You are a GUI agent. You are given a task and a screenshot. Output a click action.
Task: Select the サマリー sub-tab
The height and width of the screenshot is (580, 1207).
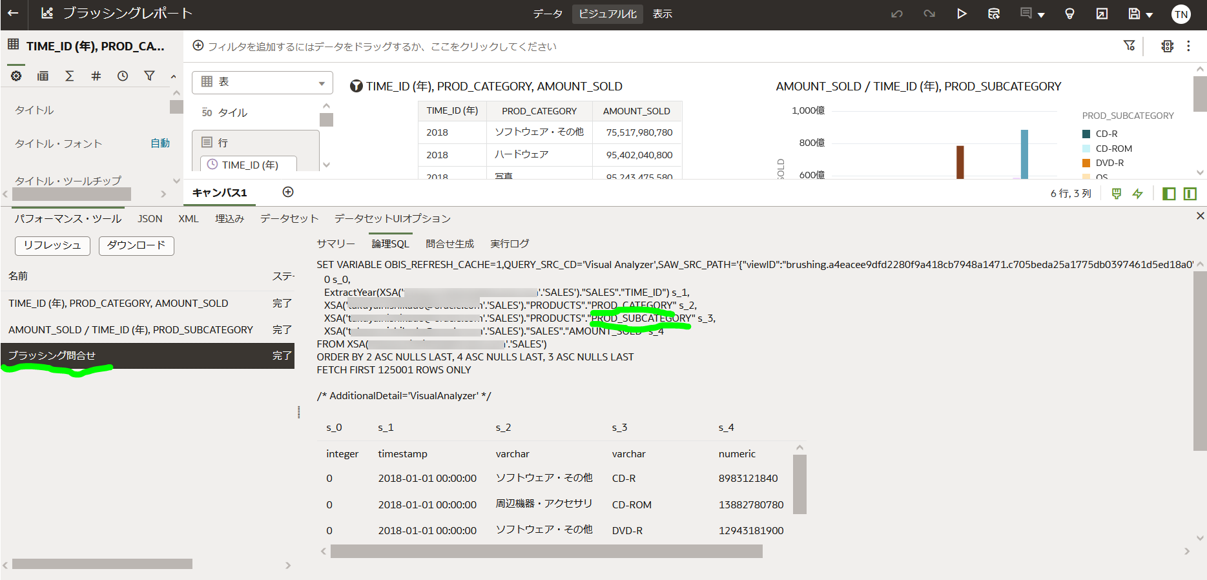point(336,243)
